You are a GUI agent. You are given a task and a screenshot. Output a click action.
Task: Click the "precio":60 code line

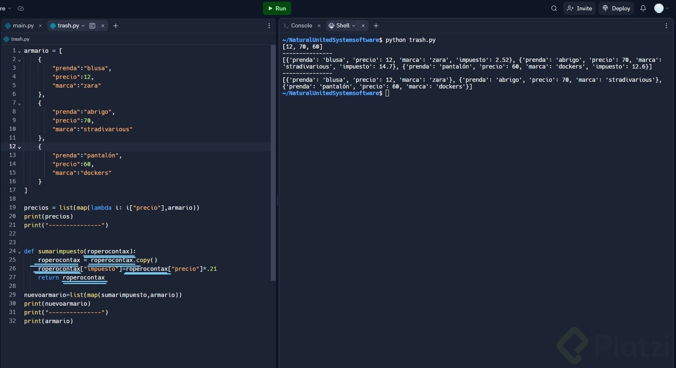[73, 164]
